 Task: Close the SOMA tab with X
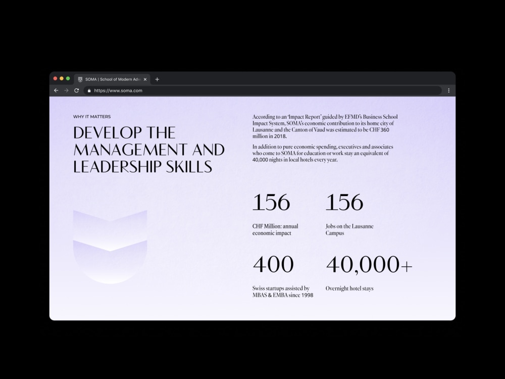click(x=145, y=79)
